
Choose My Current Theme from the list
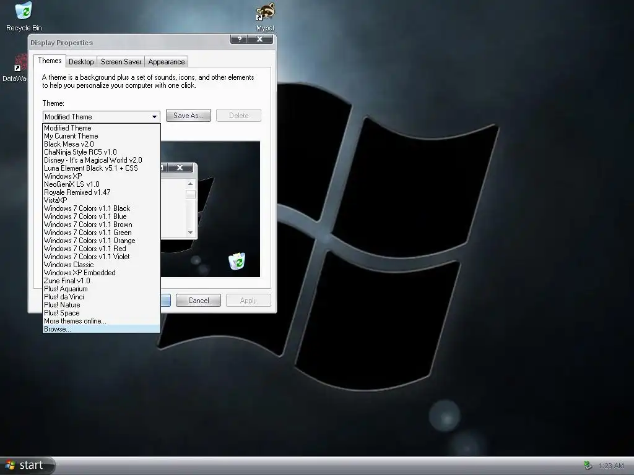pos(102,136)
